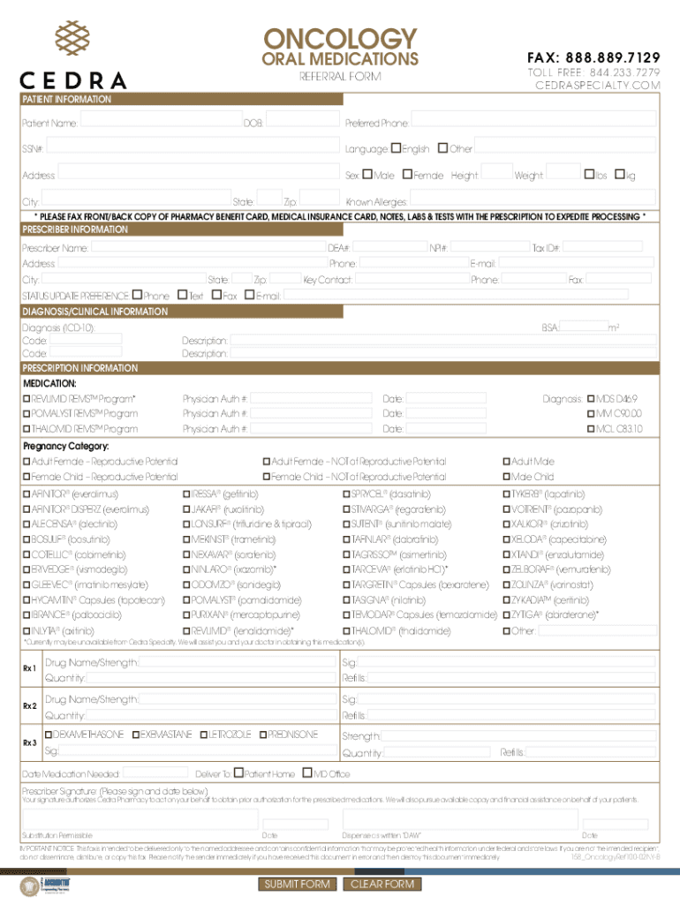Click the Known Allergies field
This screenshot has width=680, height=904.
(x=533, y=197)
